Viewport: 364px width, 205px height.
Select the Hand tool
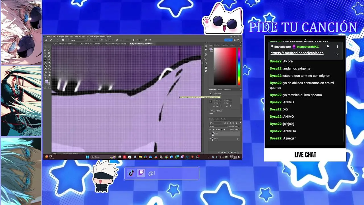pyautogui.click(x=49, y=75)
